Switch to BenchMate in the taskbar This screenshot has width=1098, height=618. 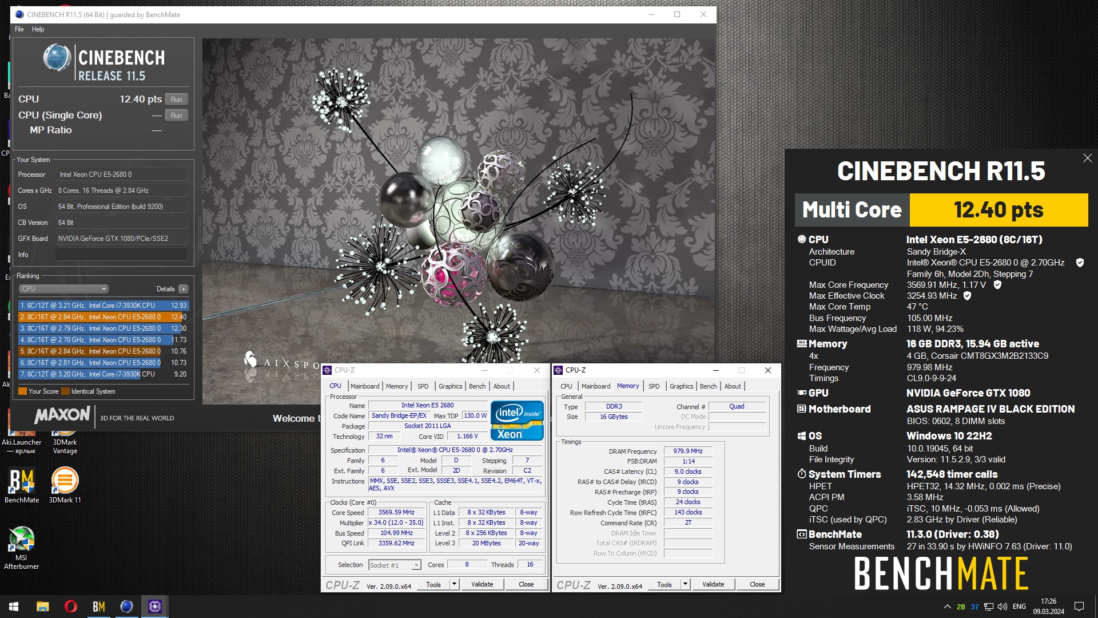pyautogui.click(x=98, y=607)
